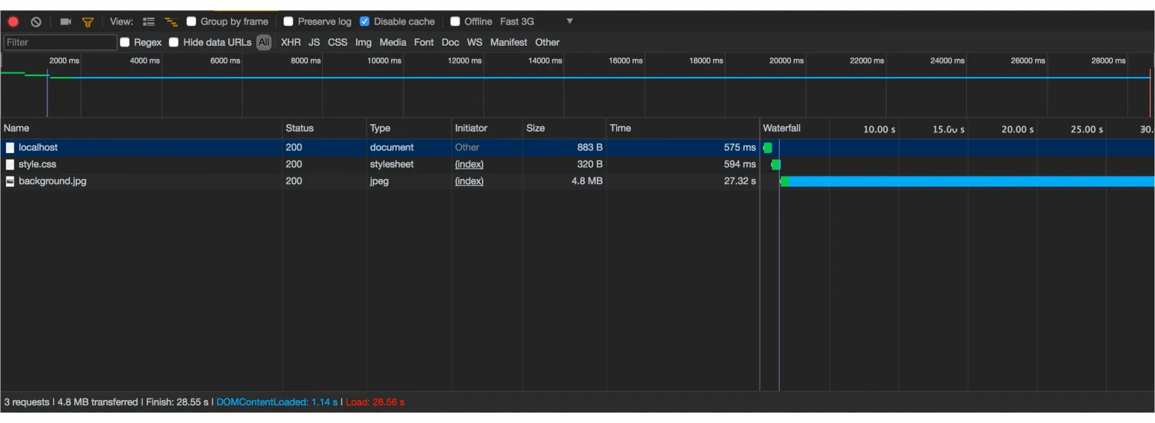Screen dimensions: 1155x423
Task: Enable Group by frame checkbox
Action: 192,21
